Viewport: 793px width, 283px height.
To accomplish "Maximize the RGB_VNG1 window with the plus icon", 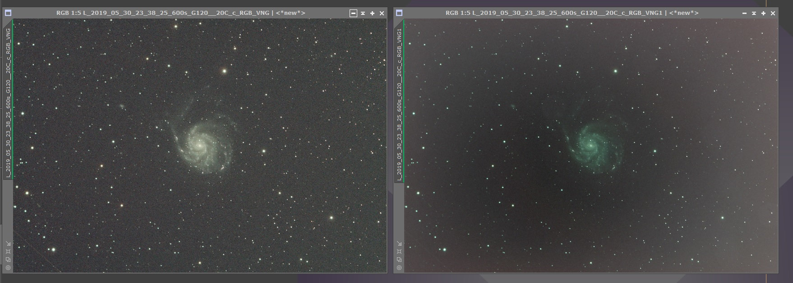I will tap(763, 14).
